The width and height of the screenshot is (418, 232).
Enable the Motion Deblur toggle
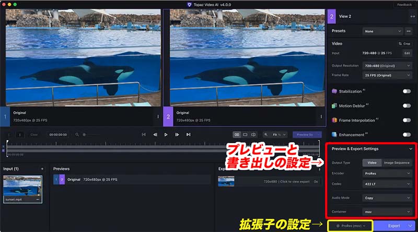point(407,106)
